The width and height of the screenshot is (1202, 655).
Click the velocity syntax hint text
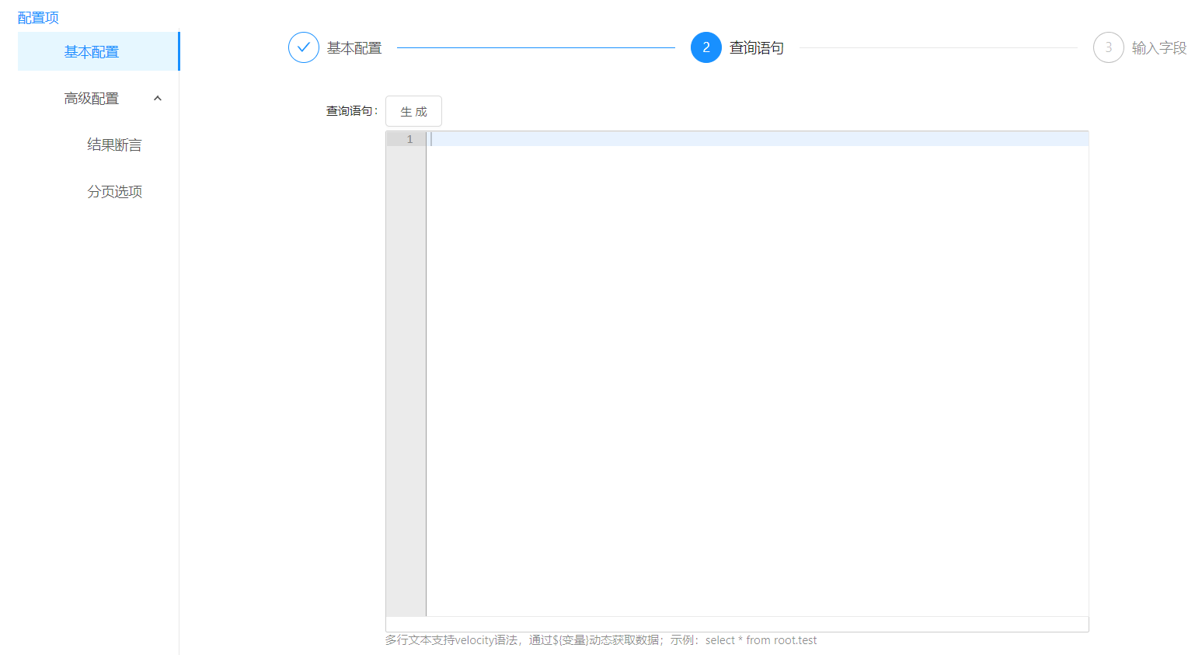coord(601,640)
